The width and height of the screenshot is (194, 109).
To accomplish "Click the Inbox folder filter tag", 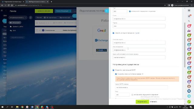I will click(x=63, y=11).
